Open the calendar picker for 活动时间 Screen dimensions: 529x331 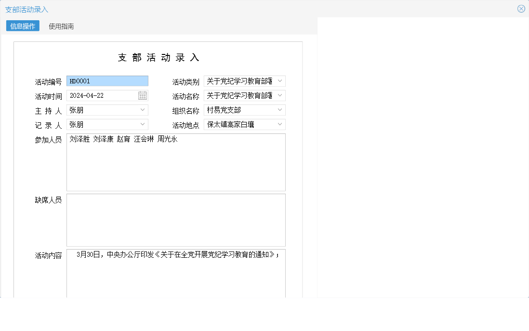142,95
